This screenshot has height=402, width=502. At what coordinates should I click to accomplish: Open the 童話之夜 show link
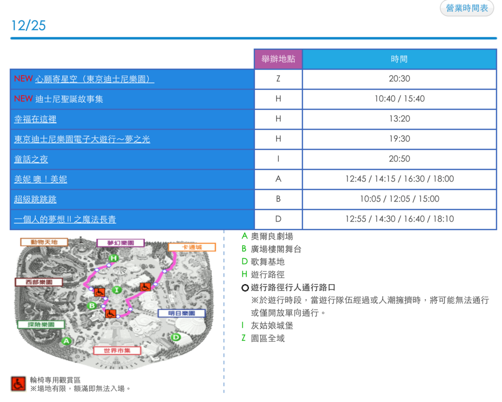(x=31, y=159)
